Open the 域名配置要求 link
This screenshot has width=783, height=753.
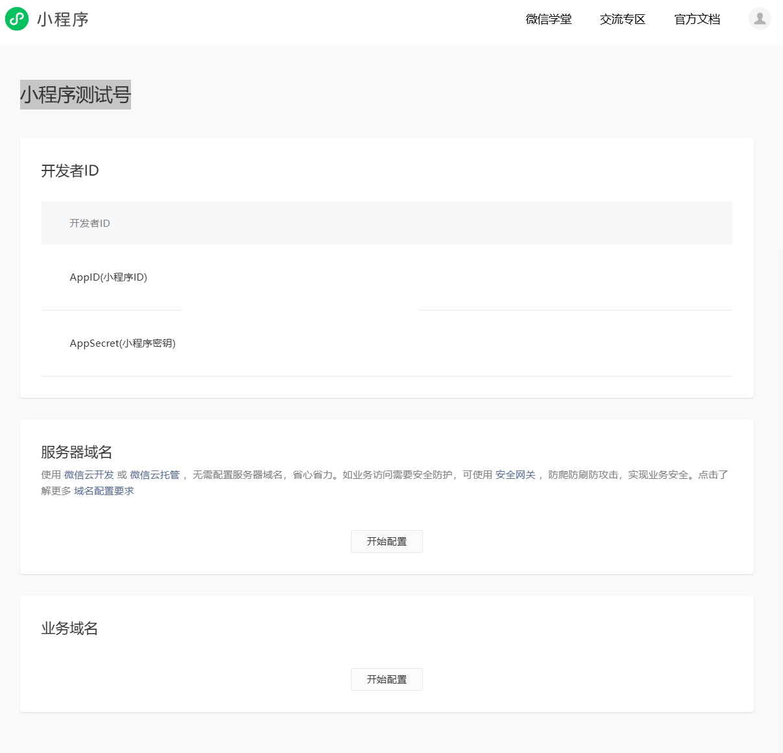pos(104,491)
